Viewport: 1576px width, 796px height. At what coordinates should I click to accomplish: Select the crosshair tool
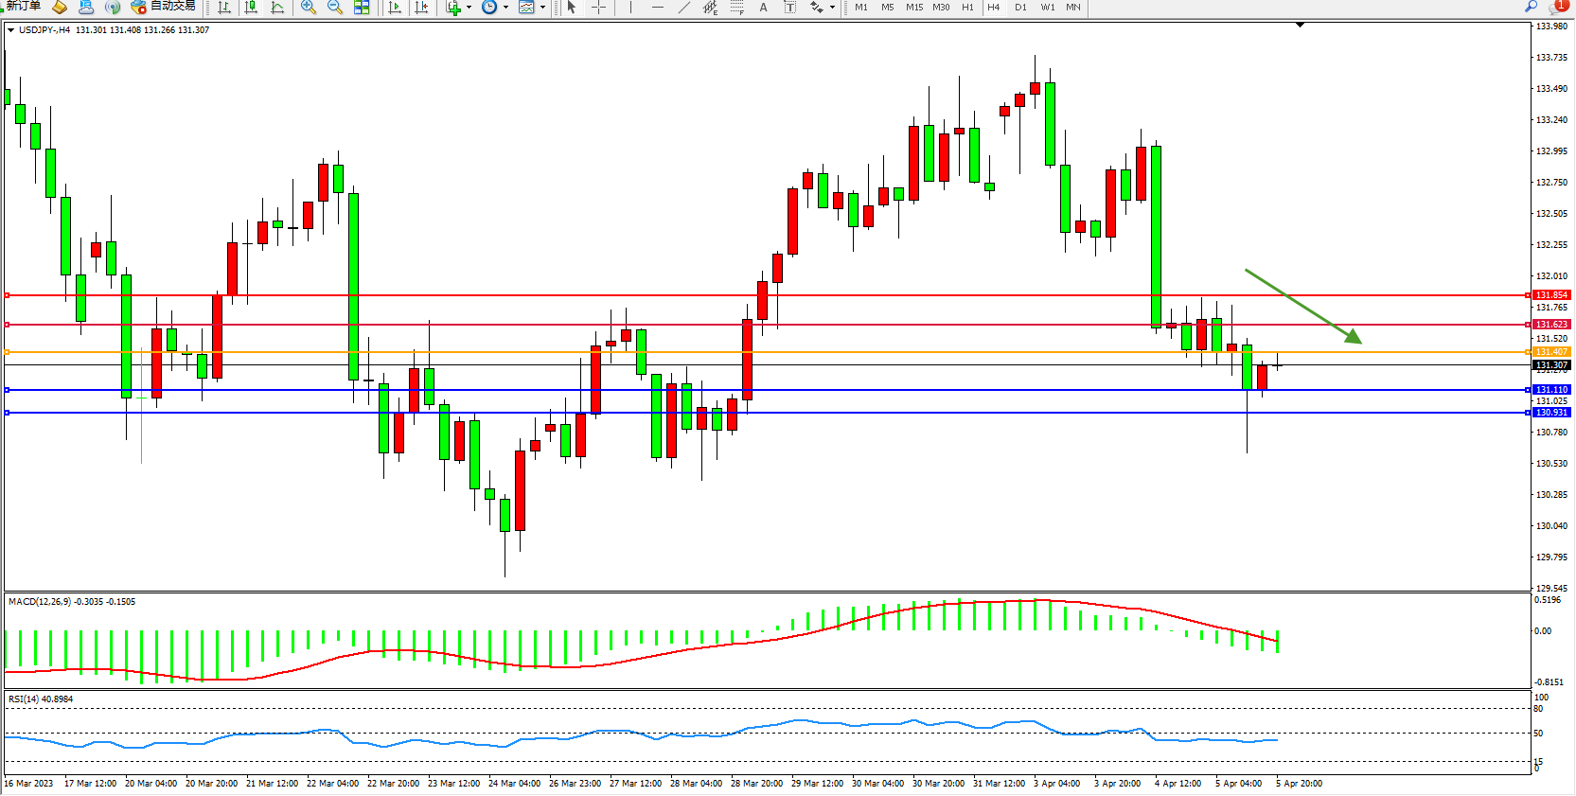(x=599, y=8)
